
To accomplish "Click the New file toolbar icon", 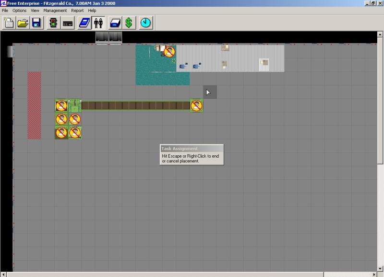I will [x=9, y=23].
